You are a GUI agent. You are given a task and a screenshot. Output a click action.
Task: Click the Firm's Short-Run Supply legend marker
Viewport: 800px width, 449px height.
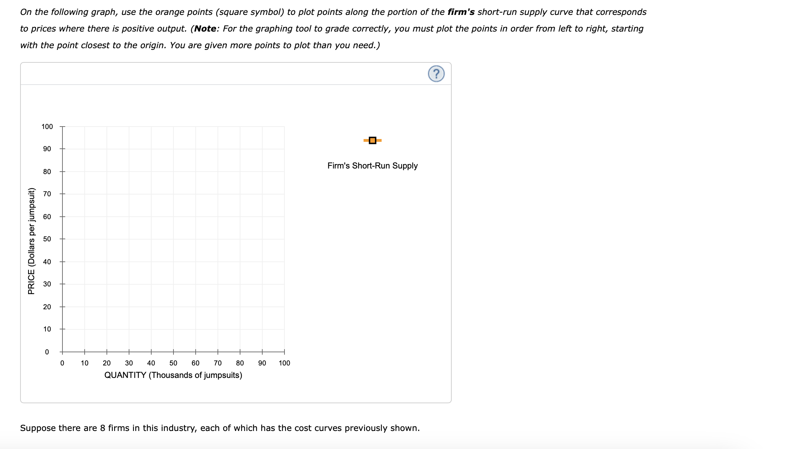[372, 140]
